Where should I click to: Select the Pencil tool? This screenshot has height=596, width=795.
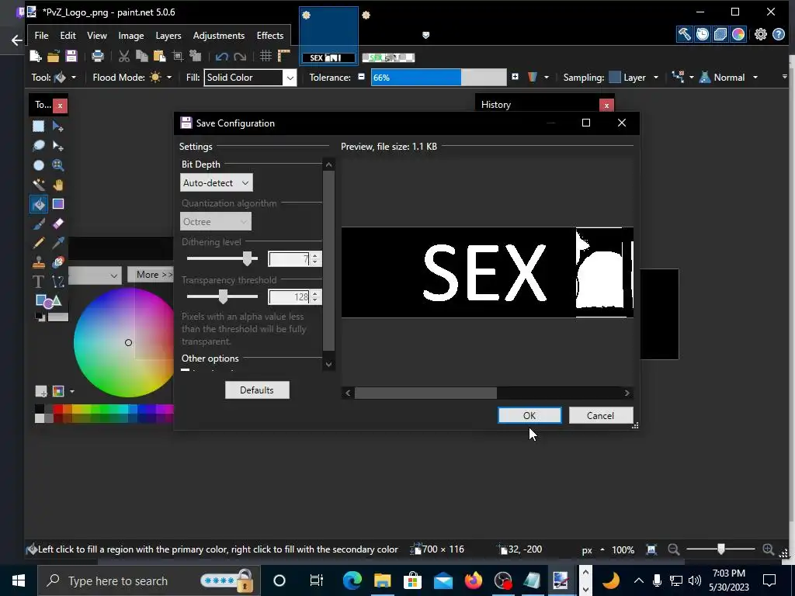tap(39, 243)
